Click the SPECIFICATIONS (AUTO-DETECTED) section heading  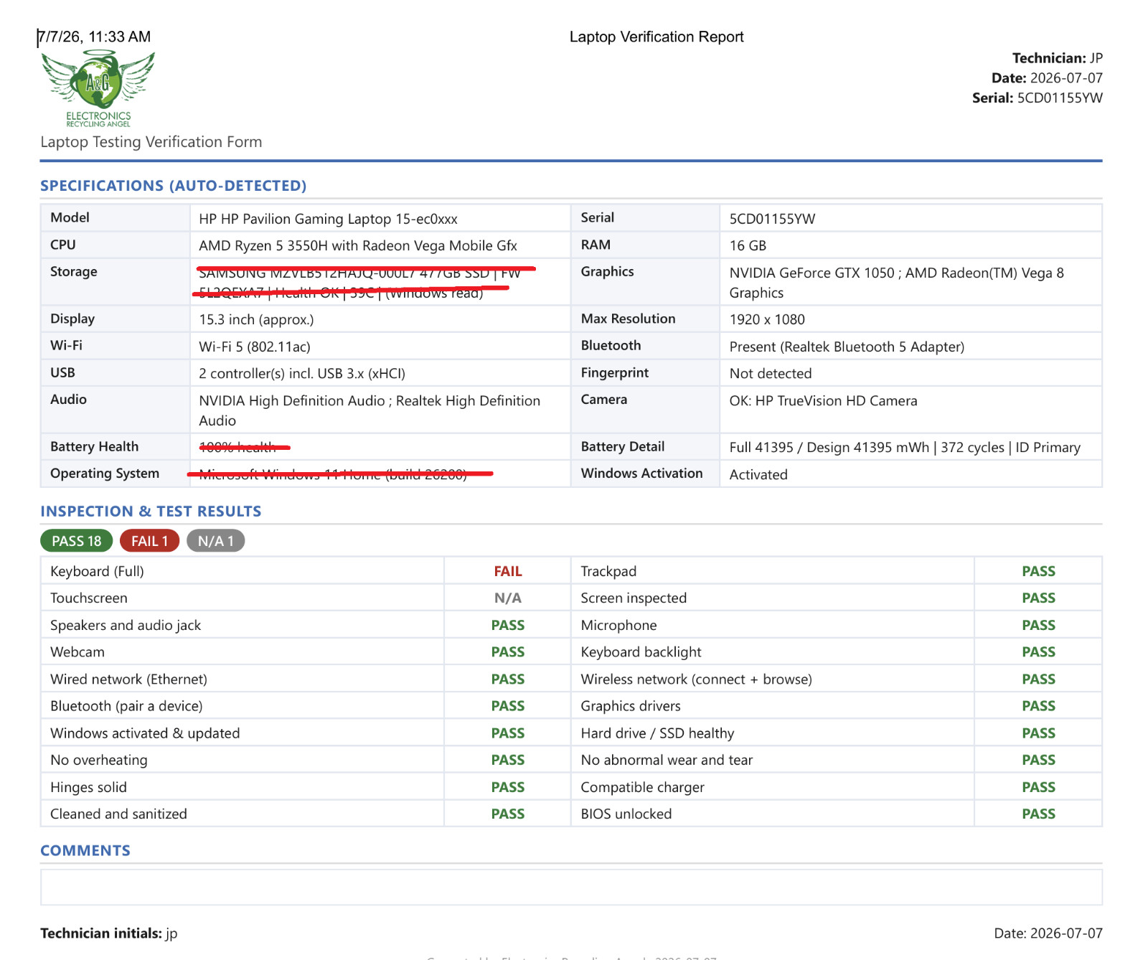tap(174, 186)
